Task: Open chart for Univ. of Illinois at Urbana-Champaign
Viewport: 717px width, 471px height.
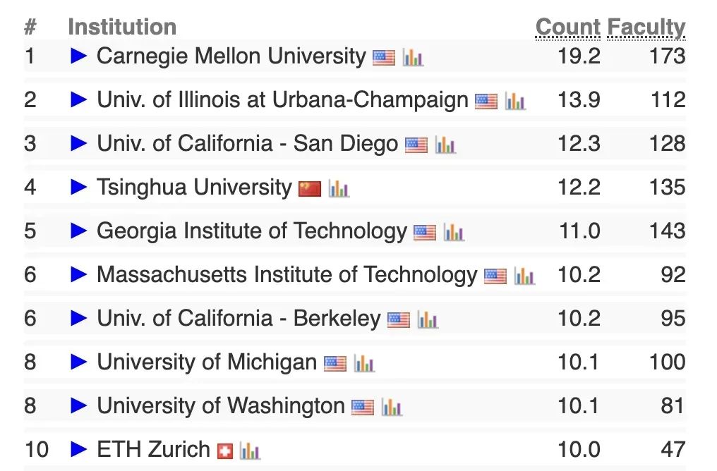Action: tap(515, 102)
